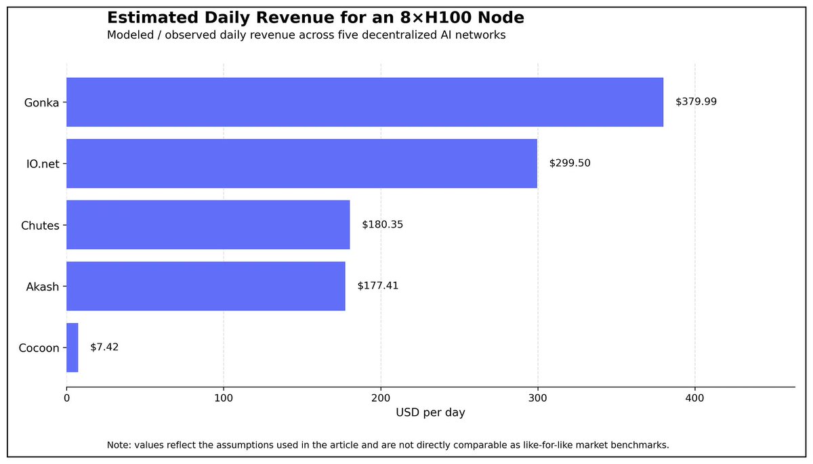Click the x-axis tick label 0
The width and height of the screenshot is (813, 464).
coord(66,398)
